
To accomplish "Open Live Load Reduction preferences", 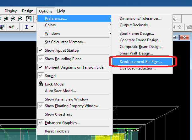I will coord(142,68).
